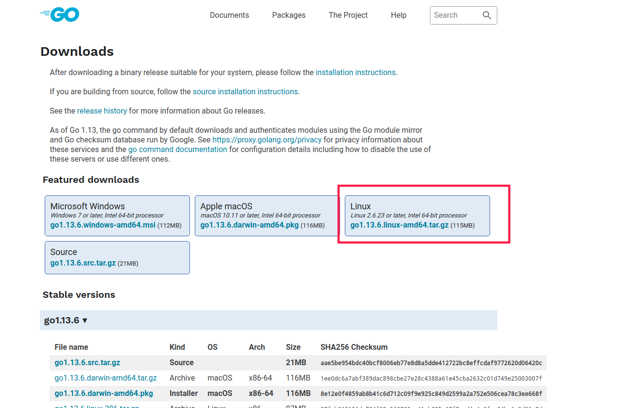Screen dimensions: 630x408
Task: Open the installation instructions link
Action: coord(355,72)
